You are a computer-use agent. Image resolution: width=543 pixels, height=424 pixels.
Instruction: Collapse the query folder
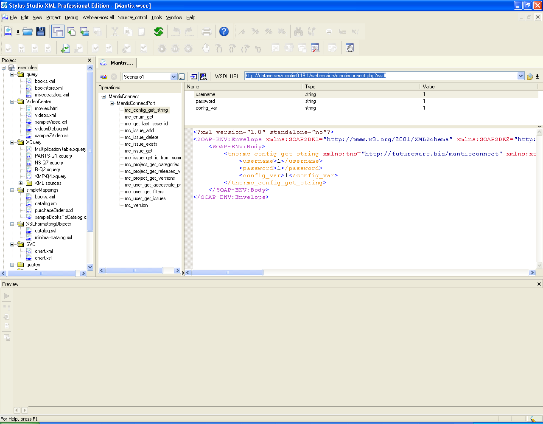pos(12,74)
